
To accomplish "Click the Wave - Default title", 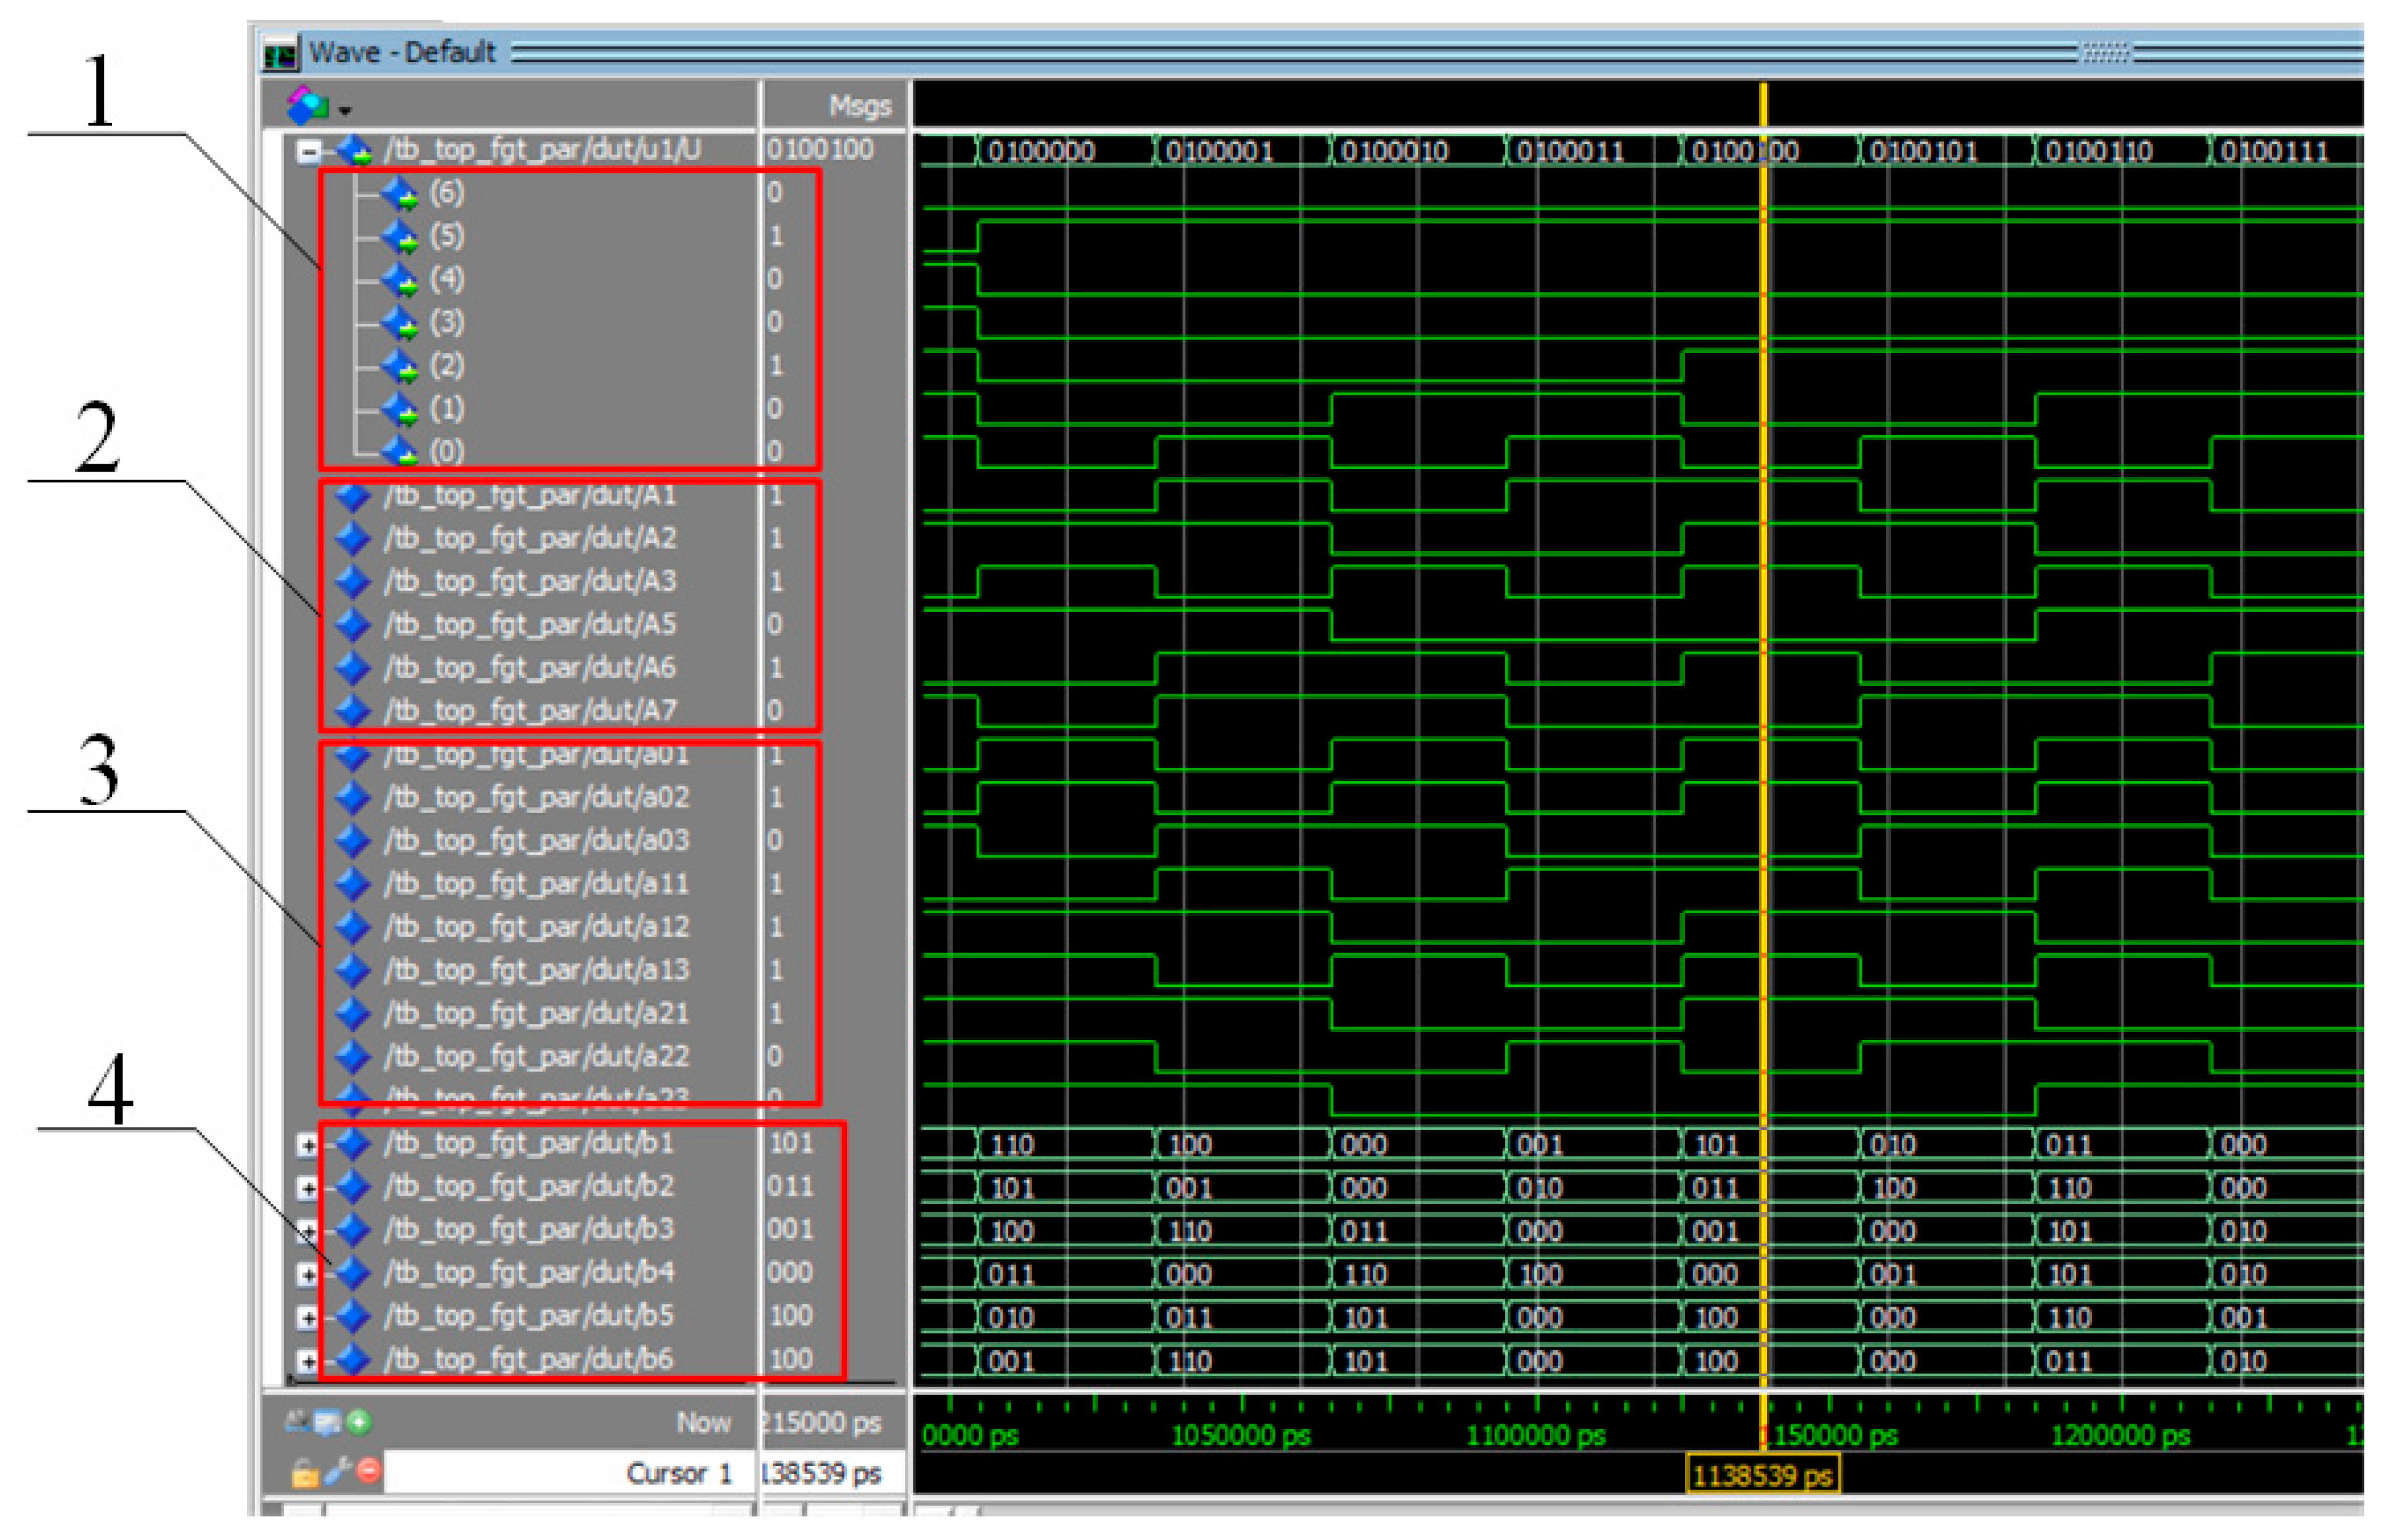I will pos(402,53).
